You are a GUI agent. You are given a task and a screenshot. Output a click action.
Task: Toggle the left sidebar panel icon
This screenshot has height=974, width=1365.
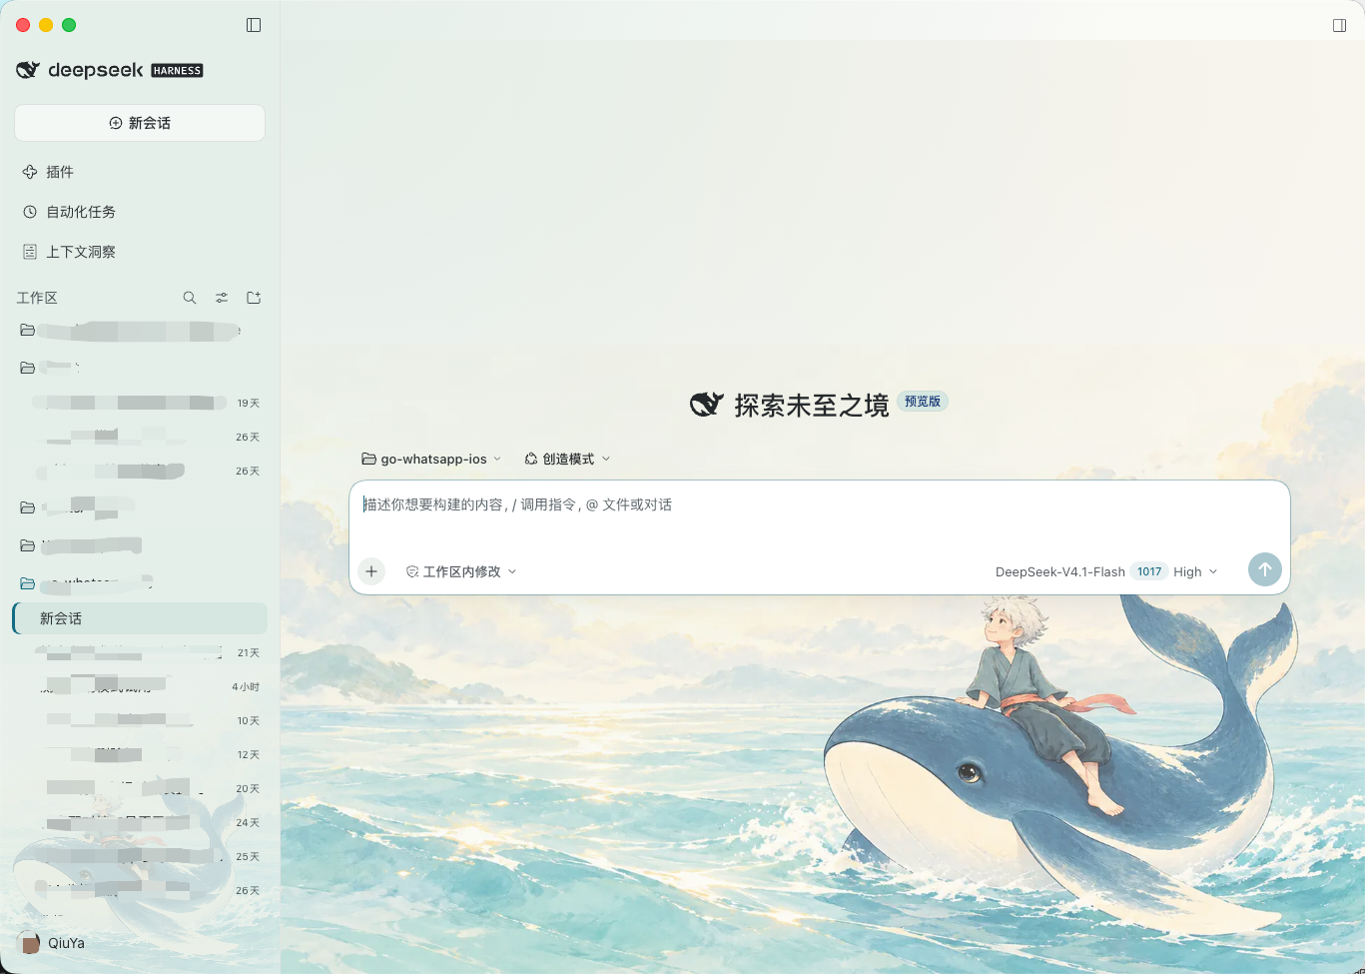(x=254, y=25)
